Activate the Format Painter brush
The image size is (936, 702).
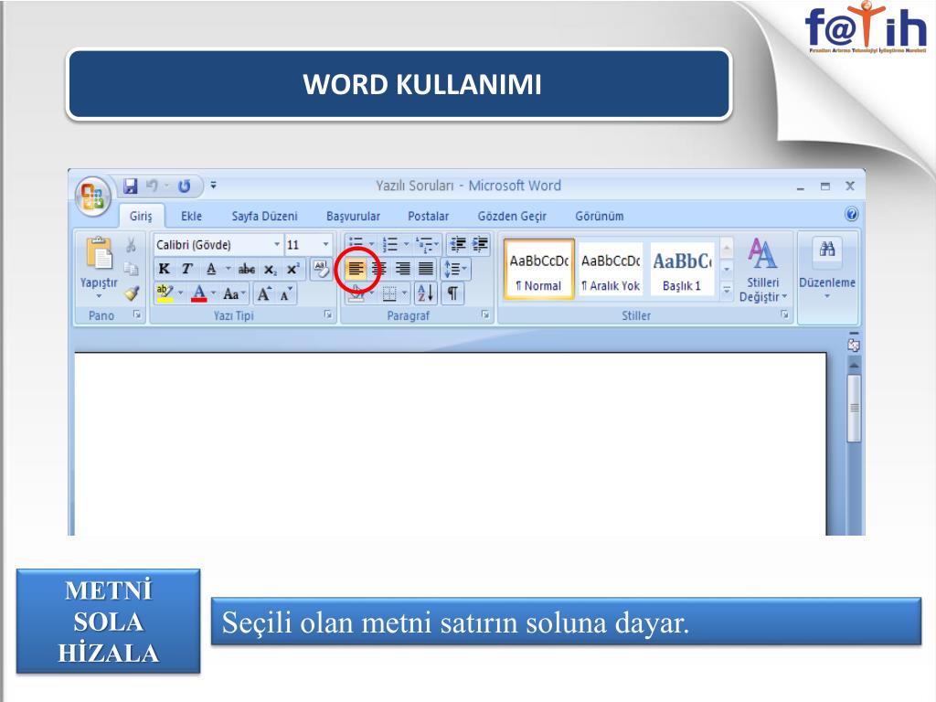pos(132,293)
